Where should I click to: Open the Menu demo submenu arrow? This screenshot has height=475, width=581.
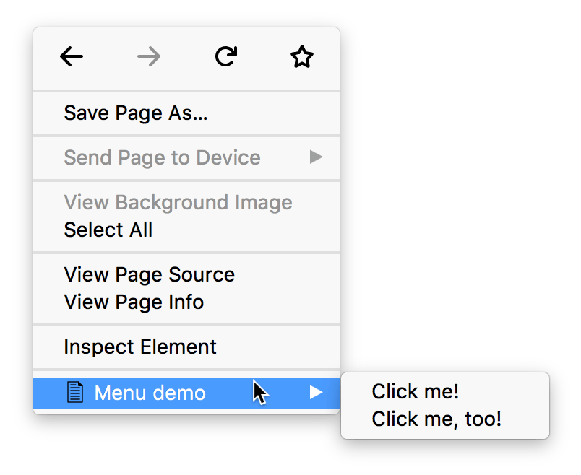pos(317,392)
